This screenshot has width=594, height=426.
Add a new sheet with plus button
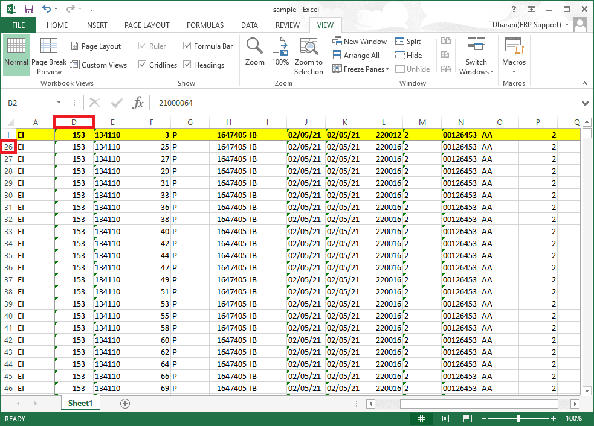125,403
